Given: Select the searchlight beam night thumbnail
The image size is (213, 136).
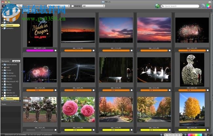Looking at the screenshot, I should pyautogui.click(x=78, y=70).
